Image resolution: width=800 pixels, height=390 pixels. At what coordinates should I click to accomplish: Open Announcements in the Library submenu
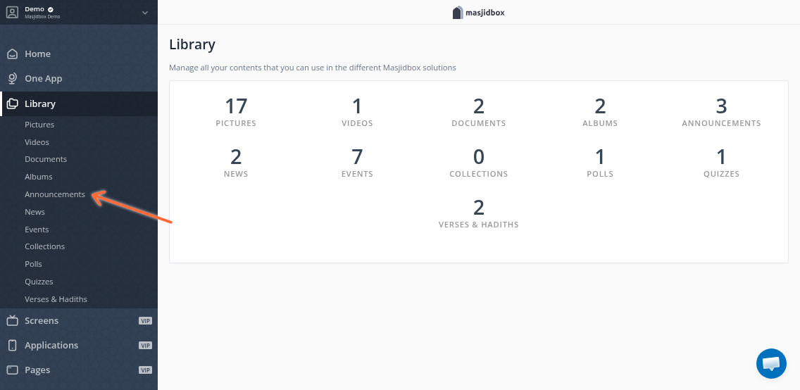click(54, 194)
